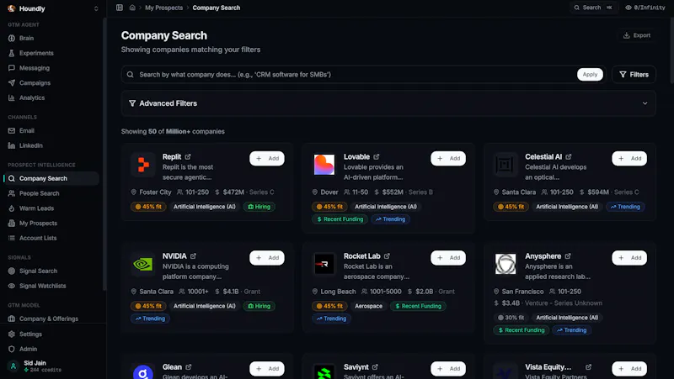Viewport: 674px width, 379px height.
Task: Click Recent Funding tag on Lovable
Action: tap(340, 219)
